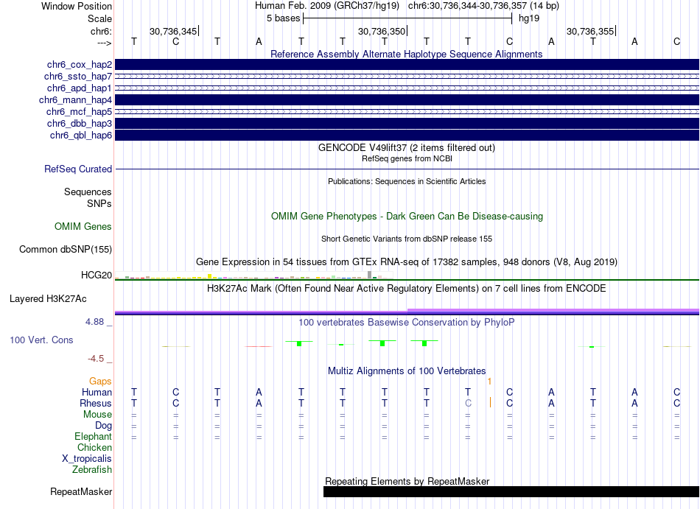
Task: Open the OMIM Gene Phenotypes track title
Action: point(407,217)
